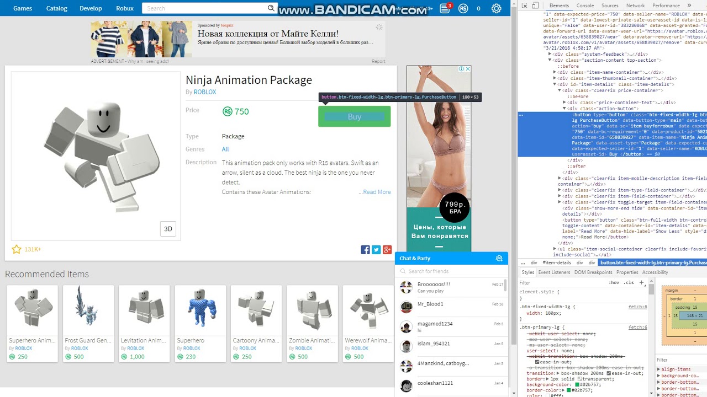This screenshot has width=707, height=397.
Task: Expand background-co... computed property
Action: pyautogui.click(x=659, y=376)
